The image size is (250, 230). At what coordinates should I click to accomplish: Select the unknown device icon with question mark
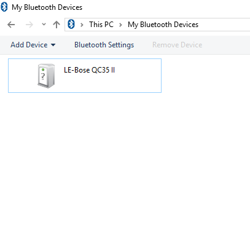point(46,76)
